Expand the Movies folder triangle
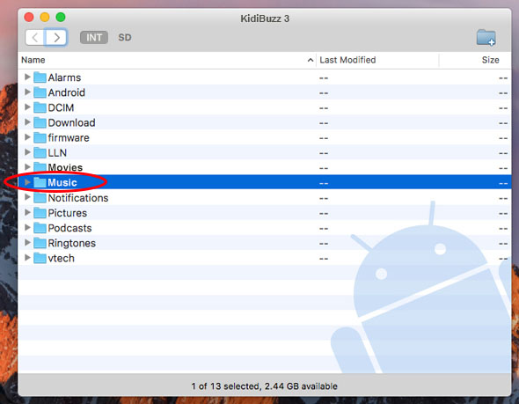 tap(27, 167)
